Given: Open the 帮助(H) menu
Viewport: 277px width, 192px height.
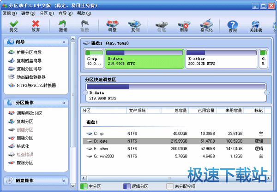Looking at the screenshot, I should (84, 13).
